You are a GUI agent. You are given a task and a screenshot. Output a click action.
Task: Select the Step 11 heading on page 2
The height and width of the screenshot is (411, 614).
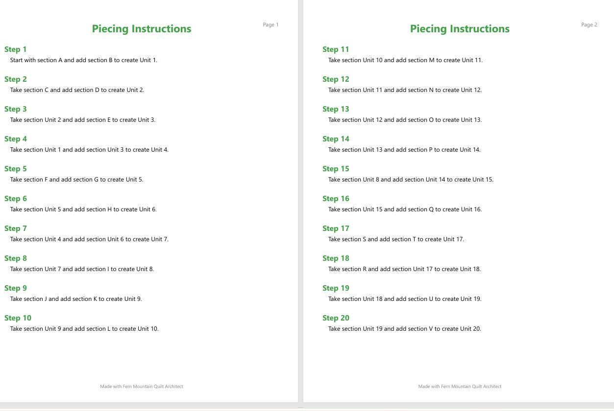[x=336, y=49]
